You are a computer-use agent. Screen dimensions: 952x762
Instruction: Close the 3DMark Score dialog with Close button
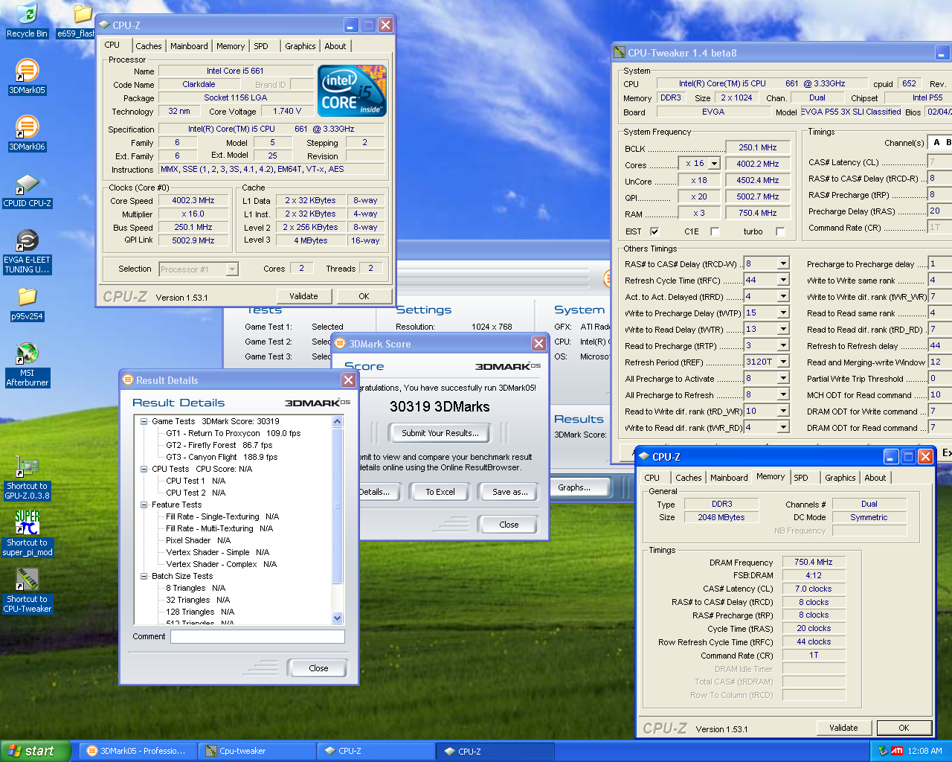(509, 525)
